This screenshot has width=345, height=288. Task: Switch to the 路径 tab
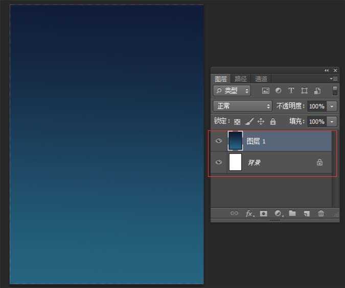pos(241,78)
